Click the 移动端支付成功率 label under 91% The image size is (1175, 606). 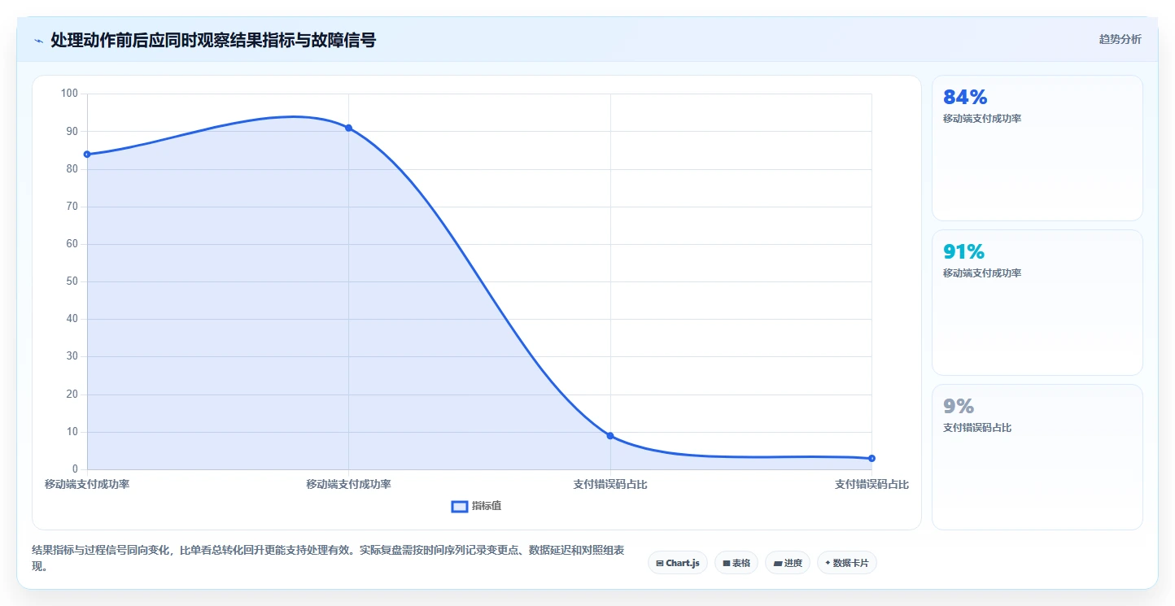point(982,273)
